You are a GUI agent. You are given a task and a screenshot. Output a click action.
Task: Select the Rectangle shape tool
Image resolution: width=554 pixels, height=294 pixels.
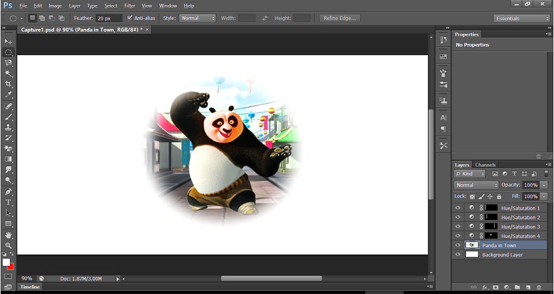8,223
